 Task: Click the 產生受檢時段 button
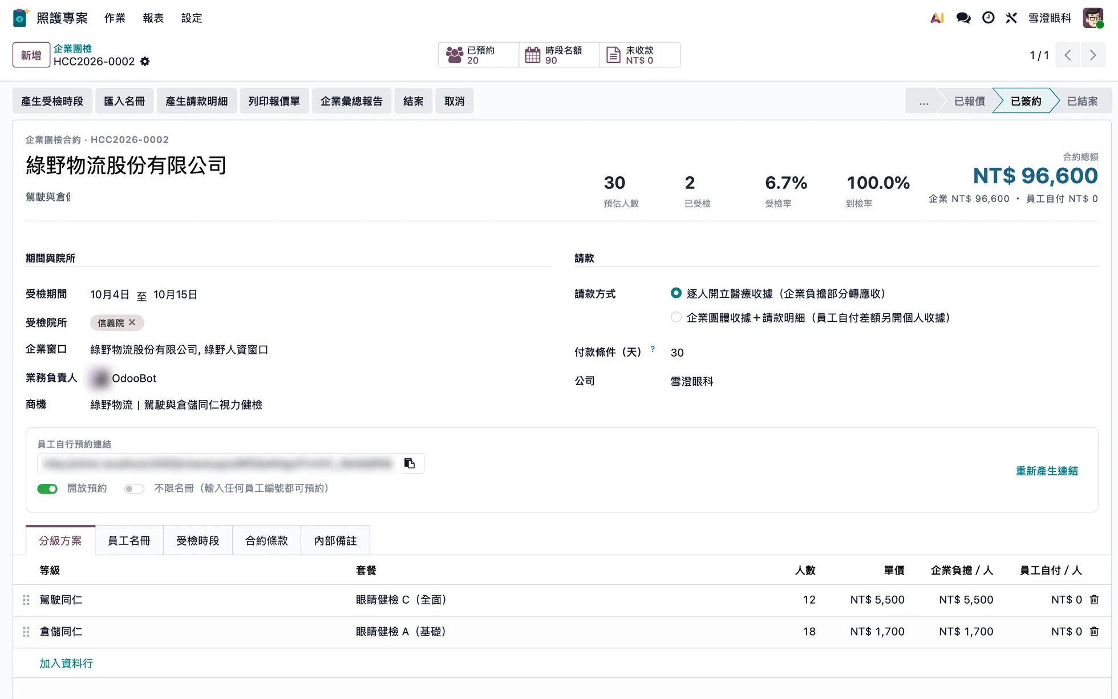pyautogui.click(x=52, y=101)
